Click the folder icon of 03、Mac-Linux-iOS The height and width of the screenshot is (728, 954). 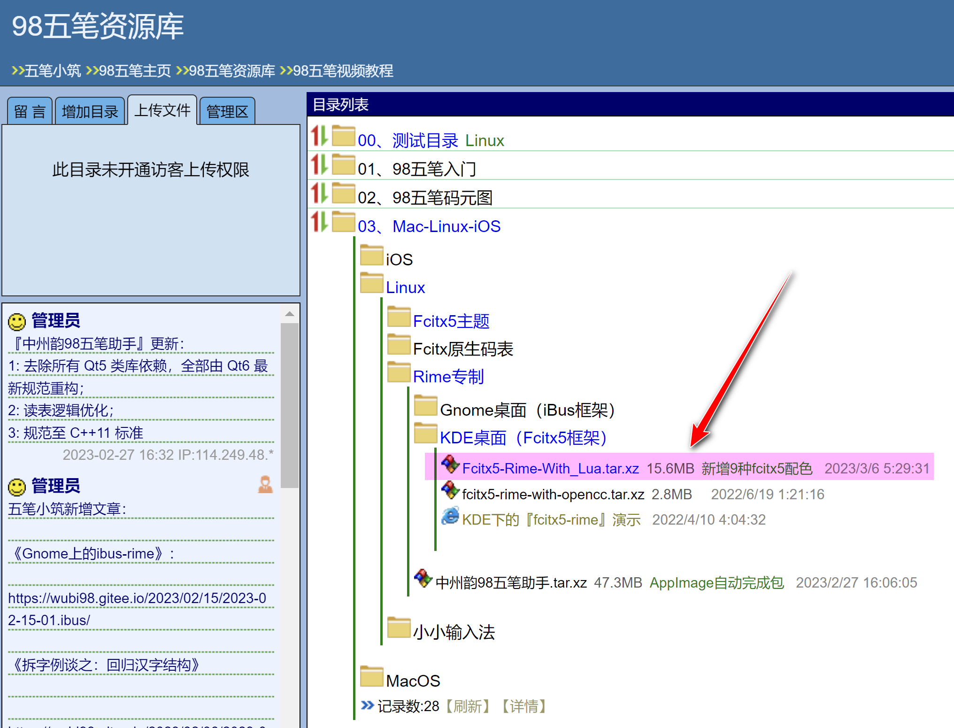[x=343, y=222]
